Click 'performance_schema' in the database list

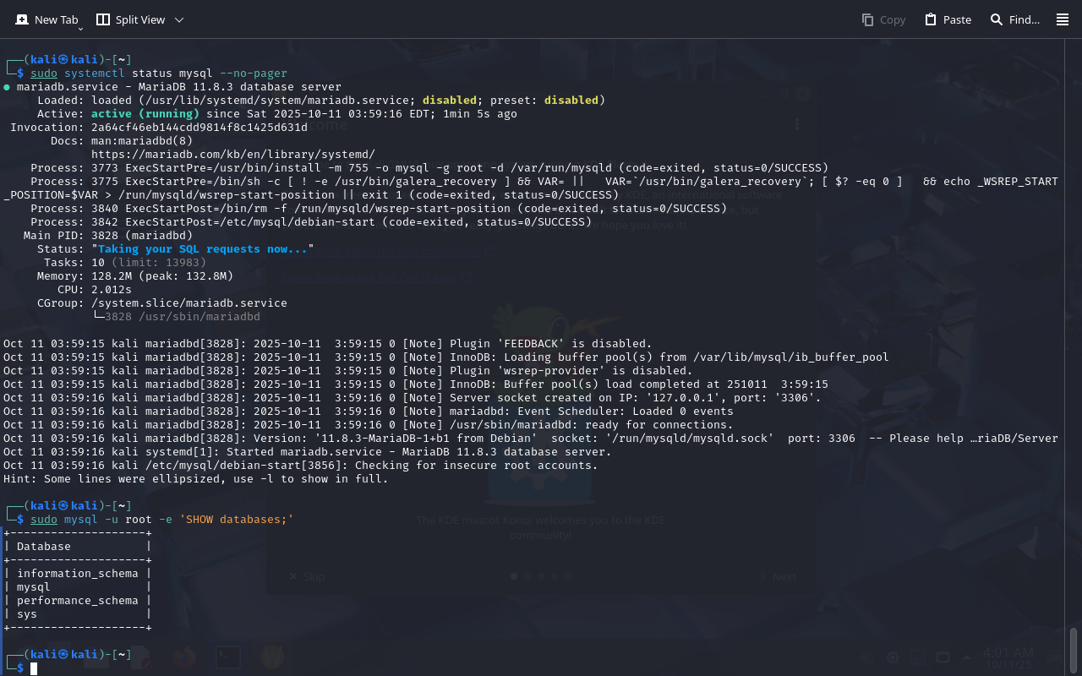click(x=77, y=600)
